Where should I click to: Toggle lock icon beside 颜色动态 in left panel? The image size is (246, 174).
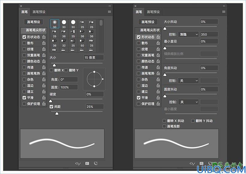click(x=44, y=61)
